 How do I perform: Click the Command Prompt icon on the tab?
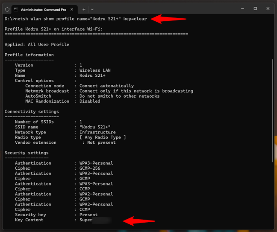pos(16,9)
